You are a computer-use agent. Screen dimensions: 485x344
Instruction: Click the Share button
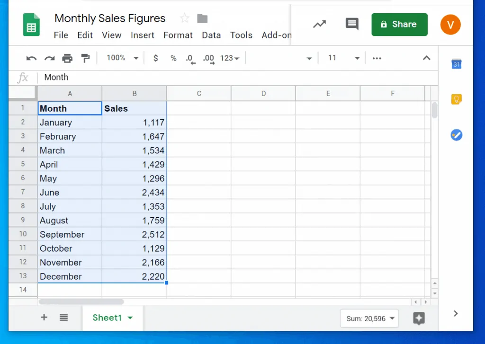(399, 24)
